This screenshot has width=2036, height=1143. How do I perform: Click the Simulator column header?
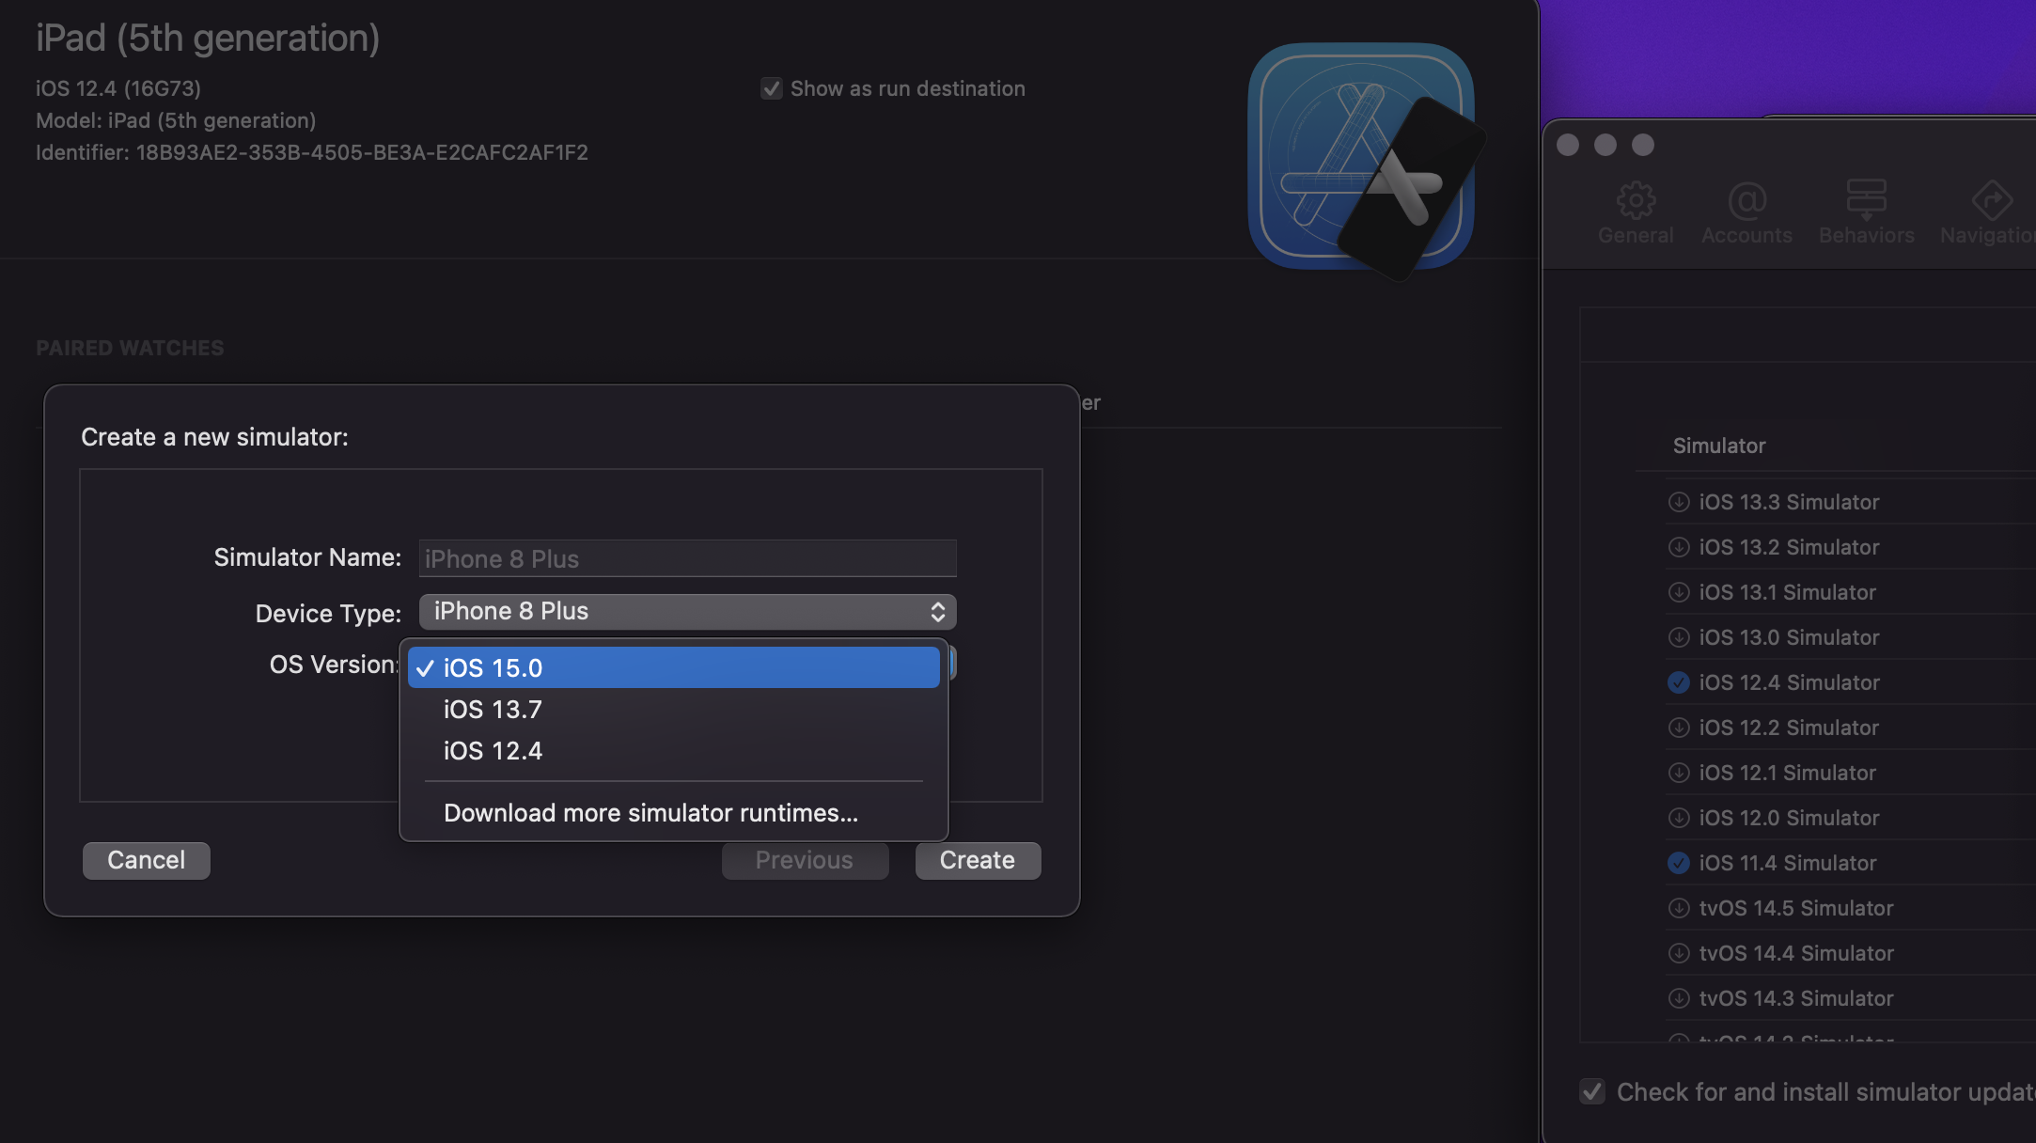pos(1718,446)
